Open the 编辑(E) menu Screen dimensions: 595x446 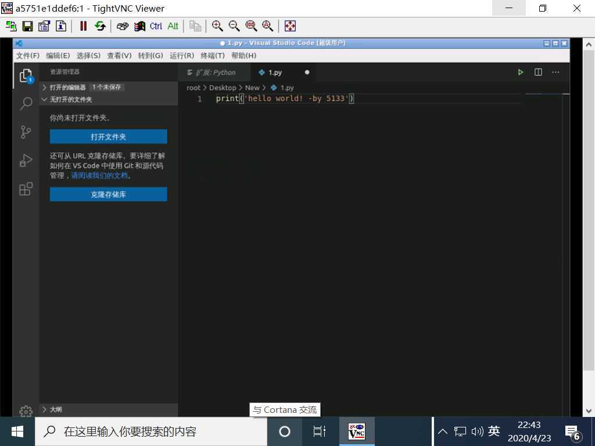click(x=58, y=56)
